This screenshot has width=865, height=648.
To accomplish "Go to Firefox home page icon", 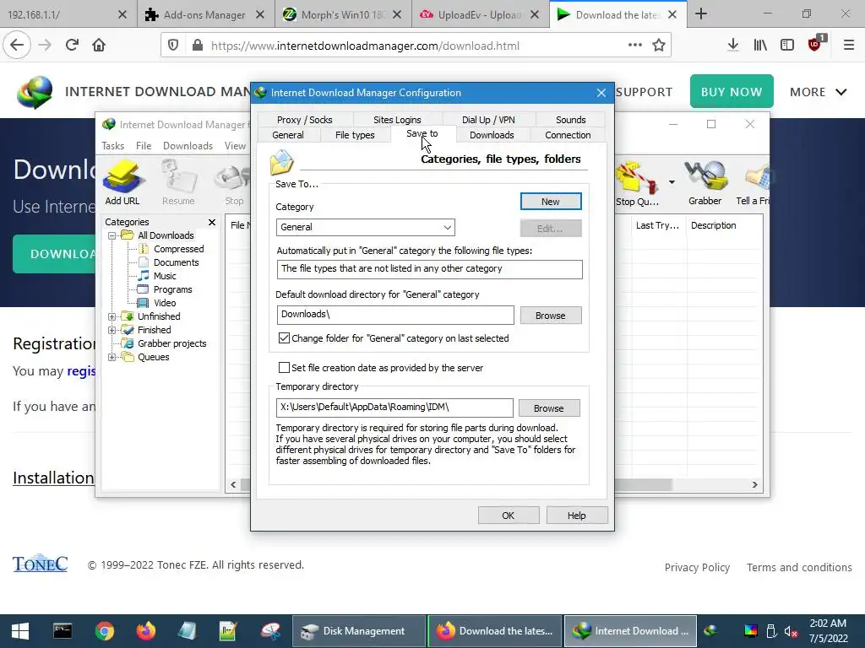I will click(99, 46).
